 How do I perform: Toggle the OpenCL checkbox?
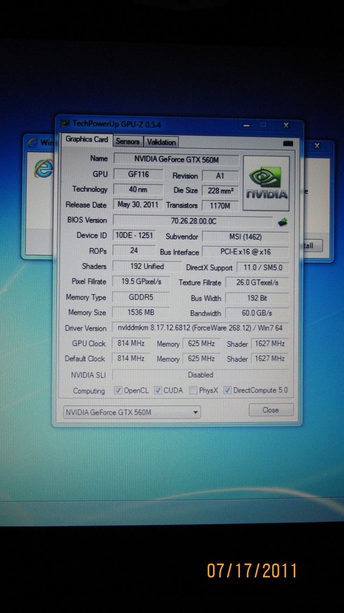[x=118, y=390]
